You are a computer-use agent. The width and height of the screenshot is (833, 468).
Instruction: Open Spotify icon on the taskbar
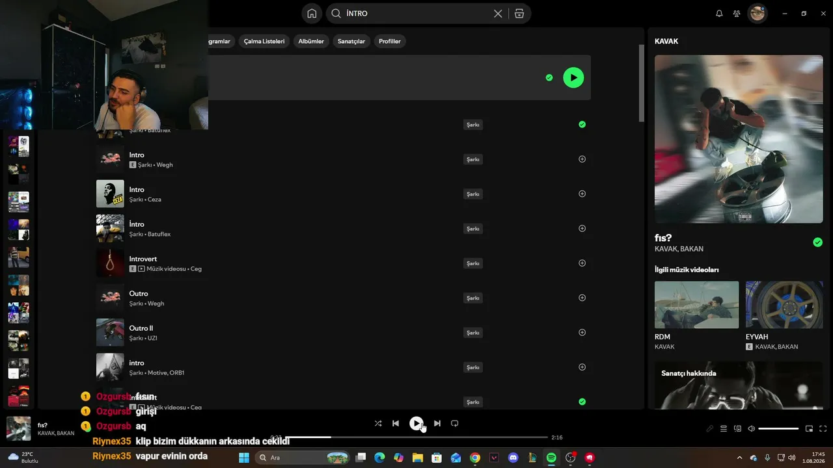[x=551, y=458]
